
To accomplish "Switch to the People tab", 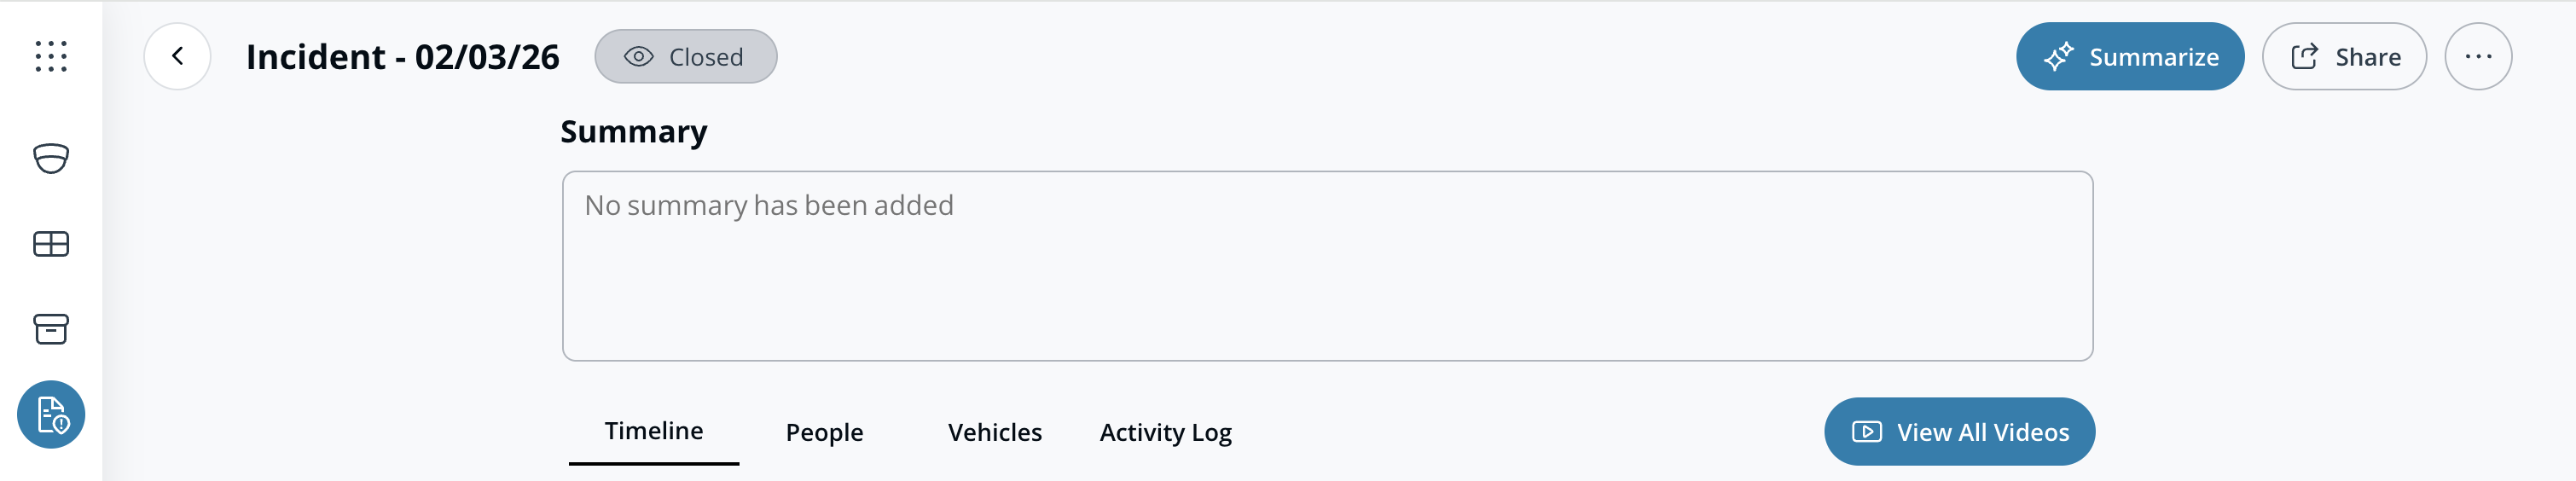I will (824, 432).
